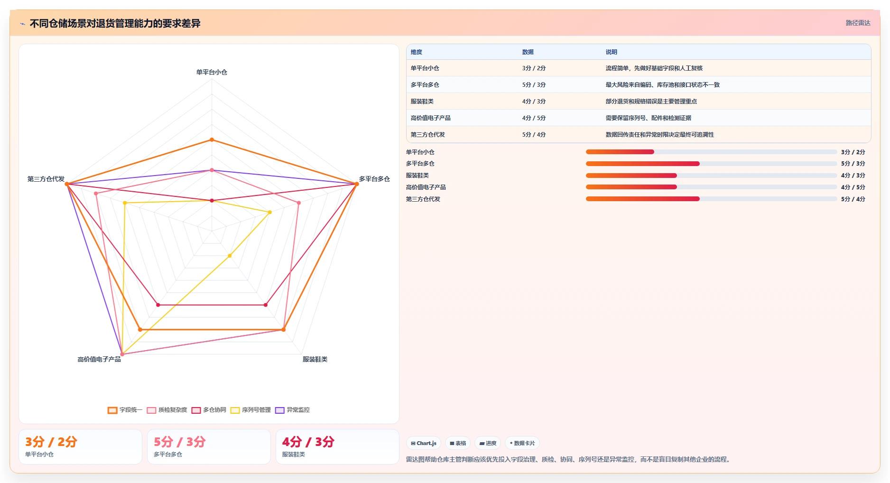Select the 数据卡片 chip
The height and width of the screenshot is (483, 890).
click(522, 443)
